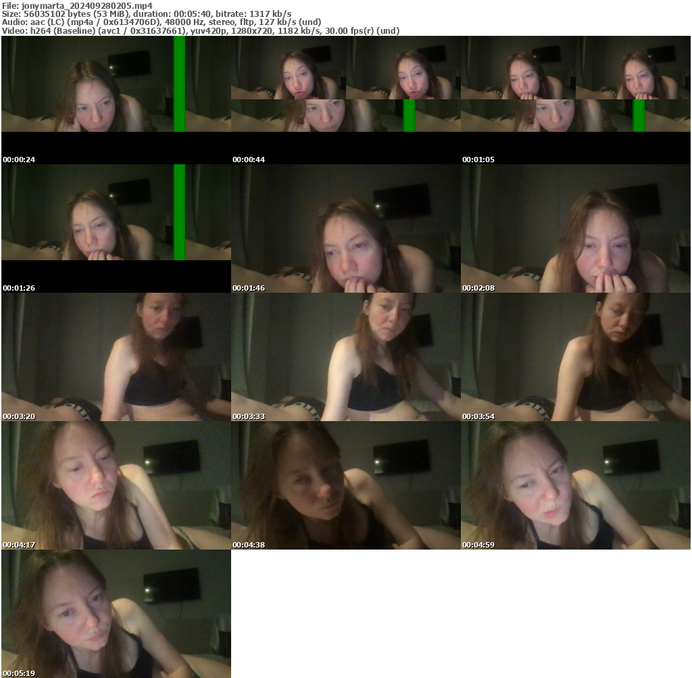Click the filename jonymarta_20240928205.mp4
The image size is (692, 678).
[x=81, y=5]
